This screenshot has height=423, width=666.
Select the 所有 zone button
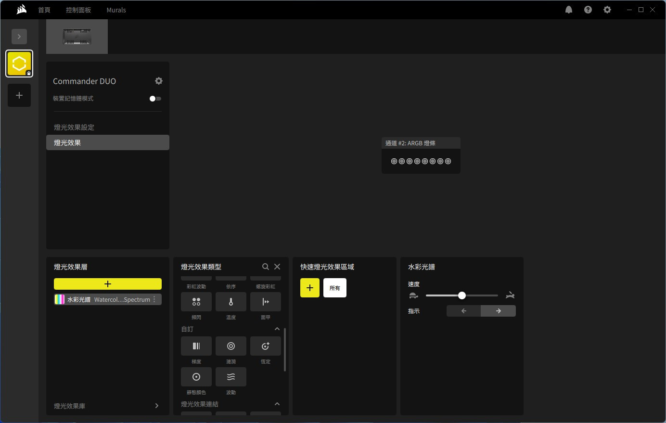[335, 288]
